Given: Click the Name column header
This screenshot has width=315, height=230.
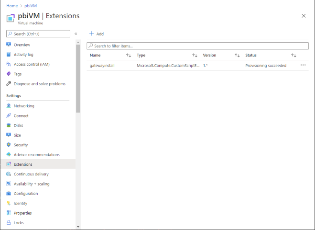Looking at the screenshot, I should pos(95,55).
